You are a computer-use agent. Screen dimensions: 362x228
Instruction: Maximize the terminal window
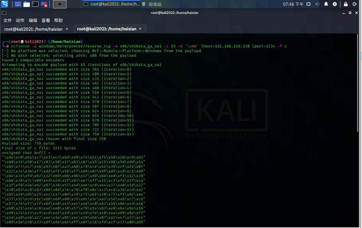click(x=350, y=13)
